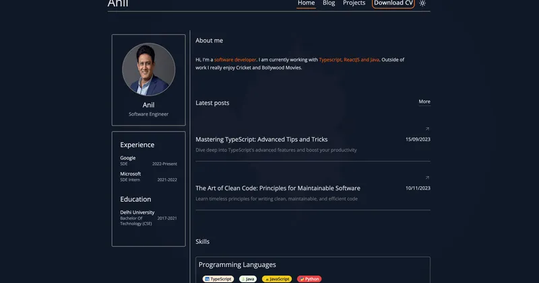
Task: Go to the Home tab
Action: [x=307, y=3]
